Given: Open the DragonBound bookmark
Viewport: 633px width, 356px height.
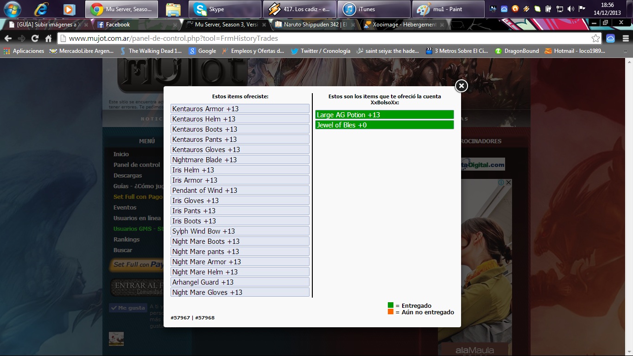Looking at the screenshot, I should 517,51.
